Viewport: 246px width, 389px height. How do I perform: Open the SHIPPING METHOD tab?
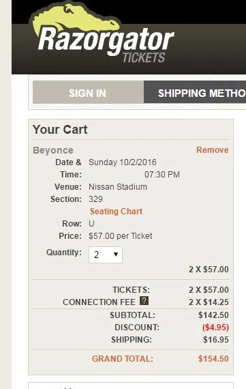tap(195, 92)
